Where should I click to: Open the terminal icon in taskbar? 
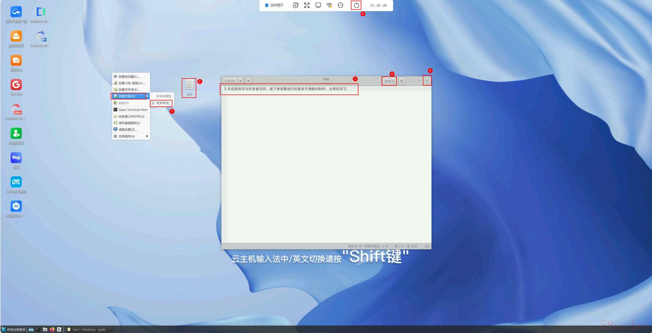click(38, 329)
